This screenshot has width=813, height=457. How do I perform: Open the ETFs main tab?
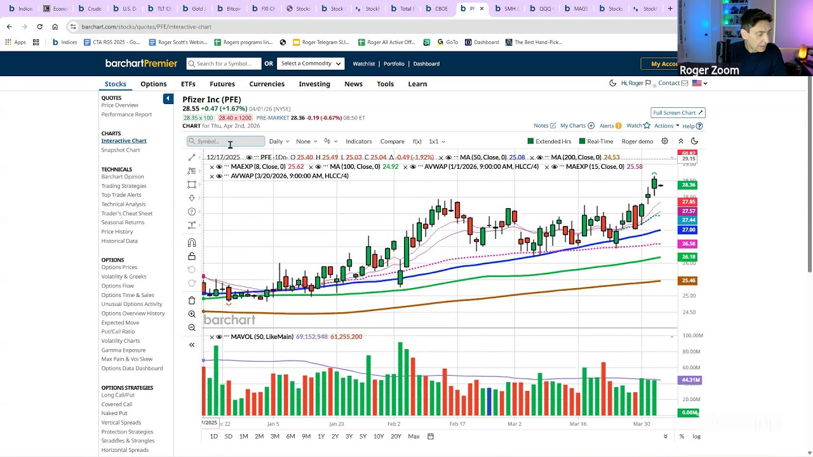(188, 84)
